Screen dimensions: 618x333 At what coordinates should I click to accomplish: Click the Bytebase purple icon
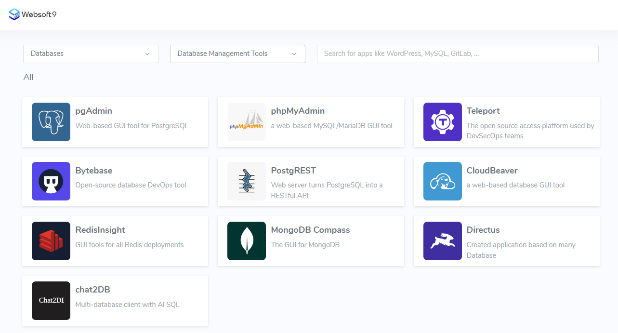(x=51, y=181)
